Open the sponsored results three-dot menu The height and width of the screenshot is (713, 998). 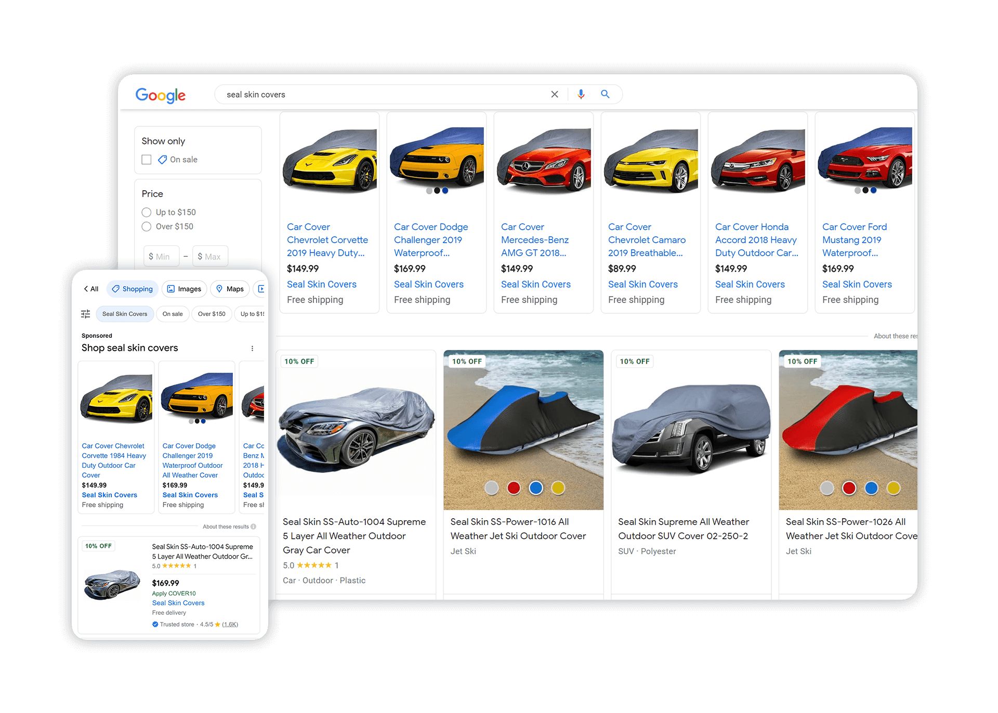[253, 348]
